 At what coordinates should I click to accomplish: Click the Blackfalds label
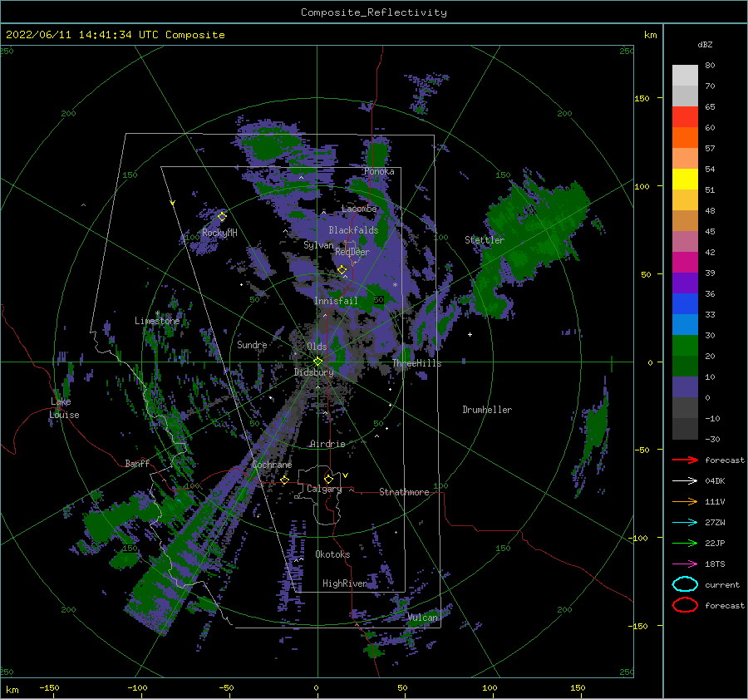(x=353, y=230)
